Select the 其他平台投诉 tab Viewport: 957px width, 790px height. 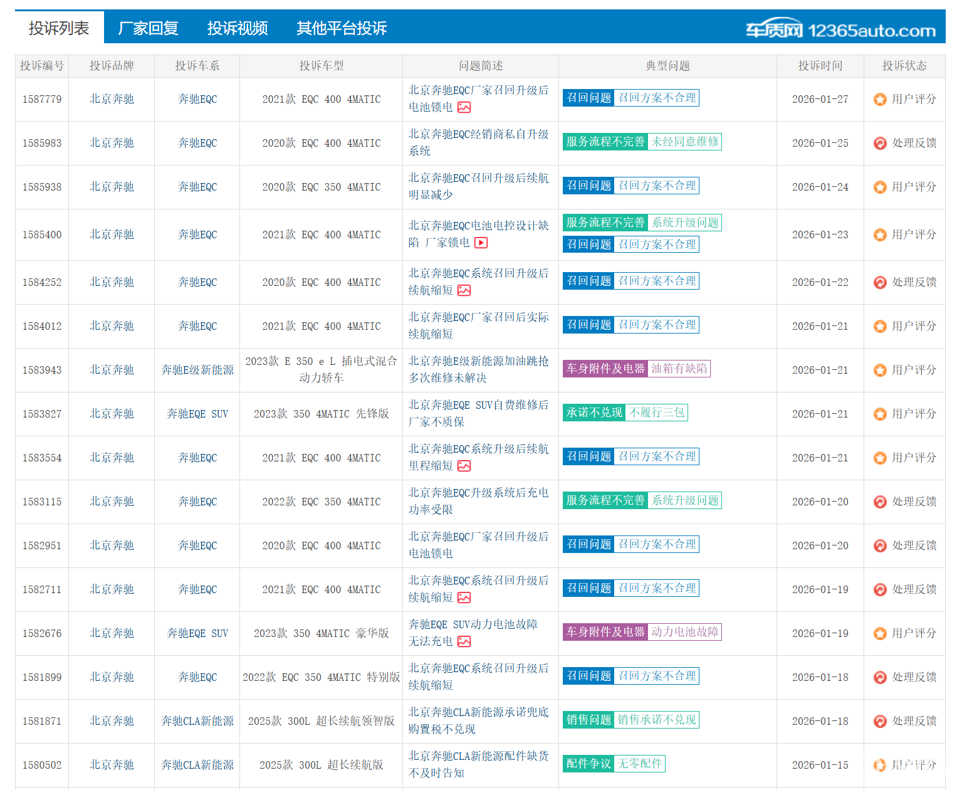point(342,28)
